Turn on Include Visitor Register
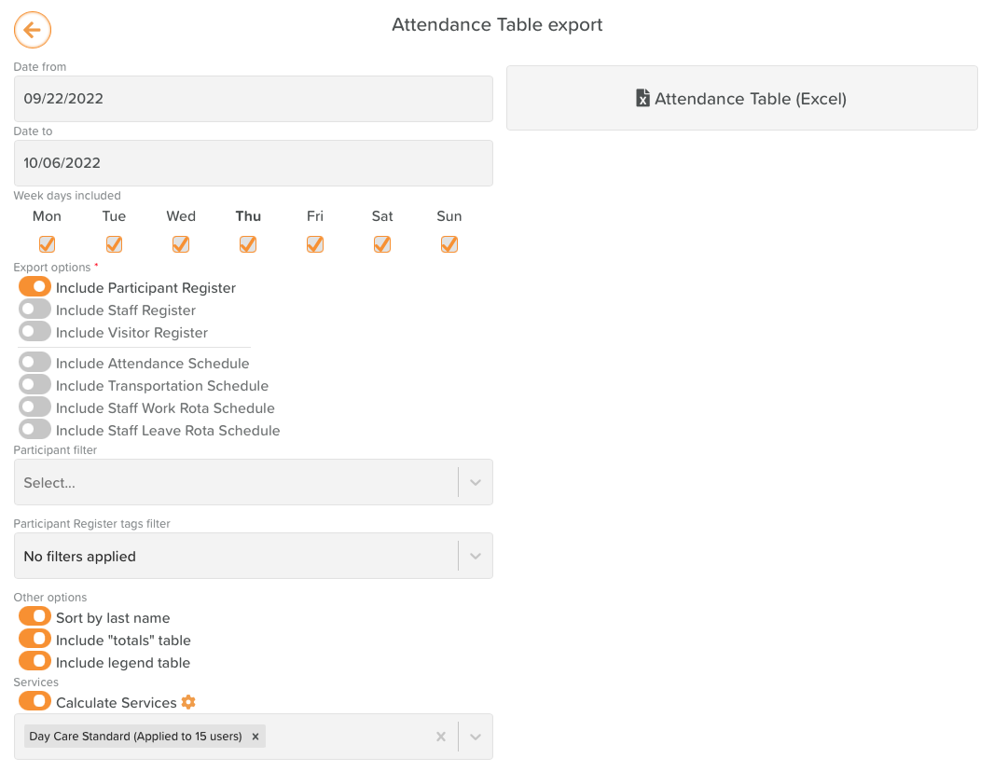This screenshot has width=994, height=772. tap(35, 332)
